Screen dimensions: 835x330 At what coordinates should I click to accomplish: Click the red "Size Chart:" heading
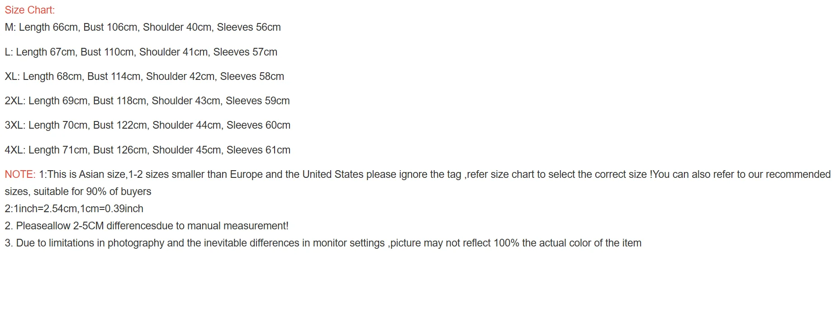pyautogui.click(x=29, y=10)
